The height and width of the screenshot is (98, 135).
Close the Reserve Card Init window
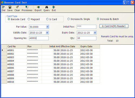(x=132, y=2)
